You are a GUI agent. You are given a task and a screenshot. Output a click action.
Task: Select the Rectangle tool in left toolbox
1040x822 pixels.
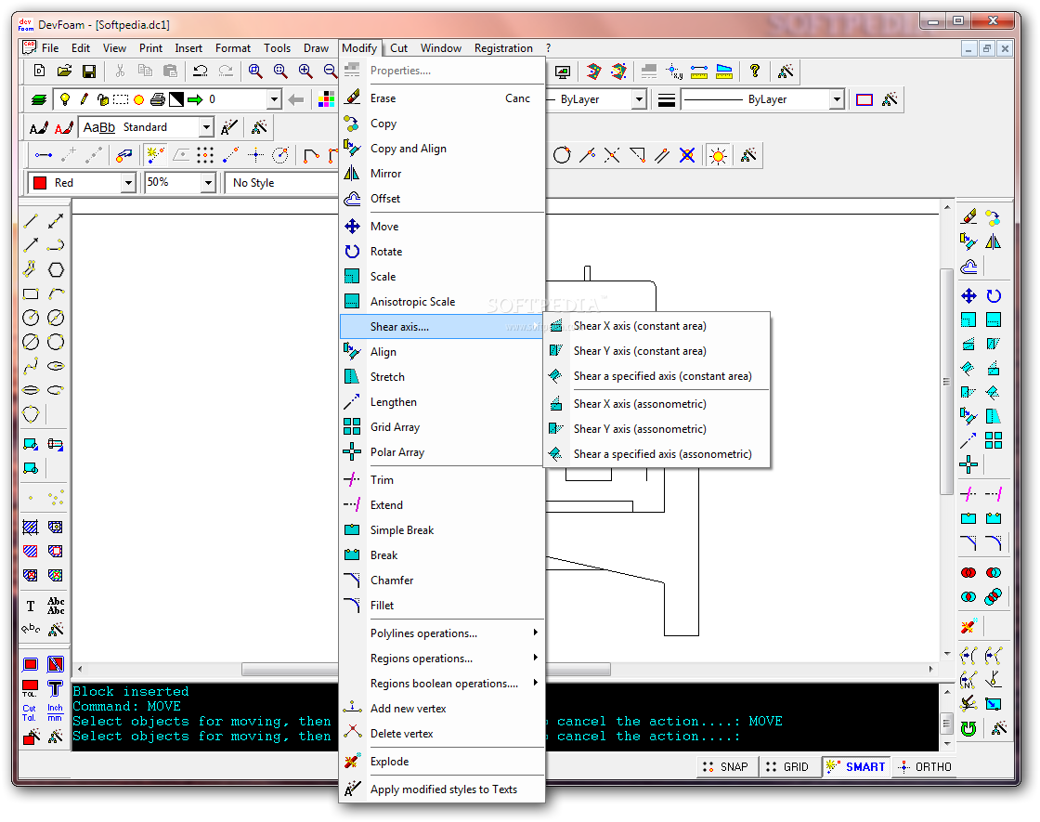point(31,294)
